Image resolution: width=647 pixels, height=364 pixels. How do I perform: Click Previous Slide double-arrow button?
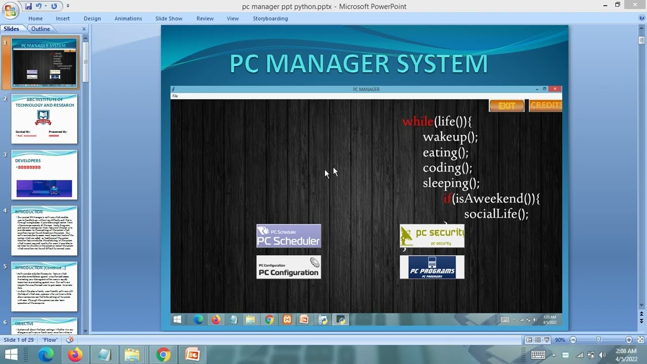point(642,314)
